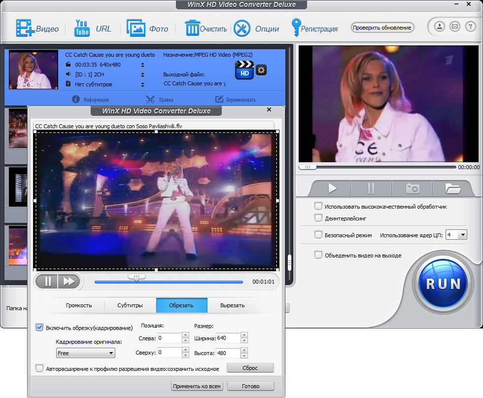Decrease the Top position value
Image resolution: width=483 pixels, height=398 pixels.
(x=185, y=355)
